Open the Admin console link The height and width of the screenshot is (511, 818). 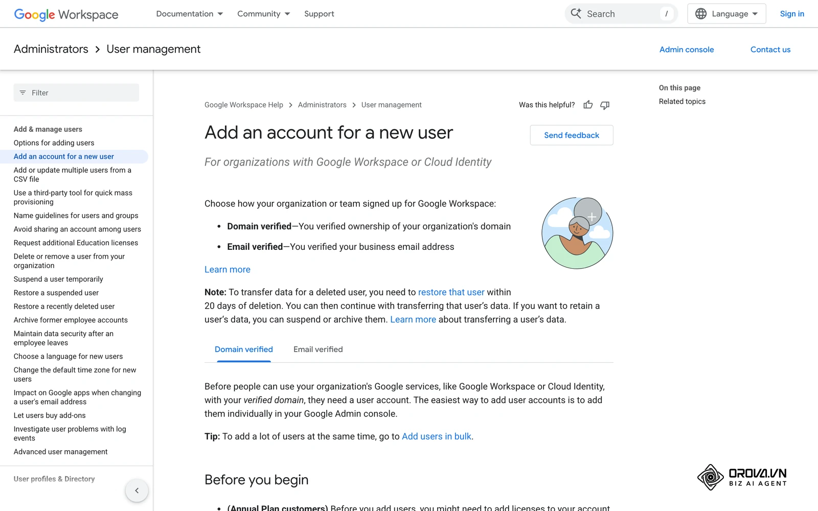(x=687, y=50)
